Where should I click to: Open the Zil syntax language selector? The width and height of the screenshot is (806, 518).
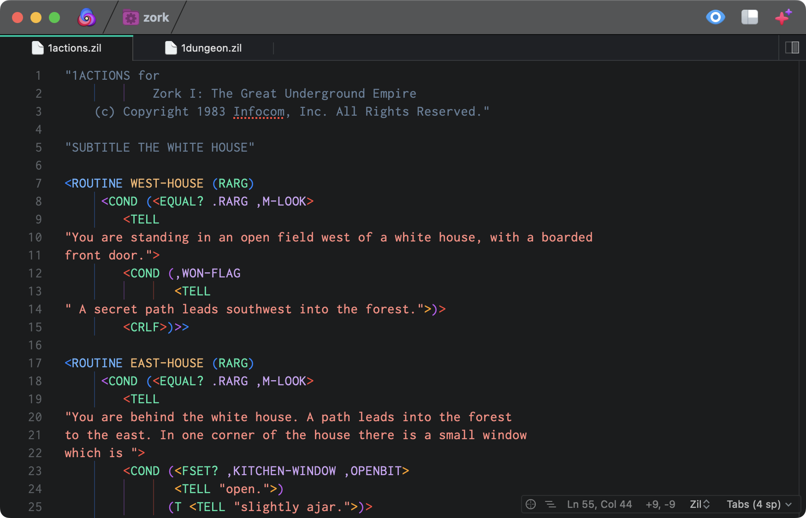tap(699, 504)
